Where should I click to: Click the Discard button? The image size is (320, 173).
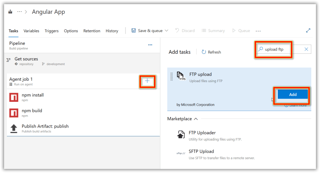185,31
